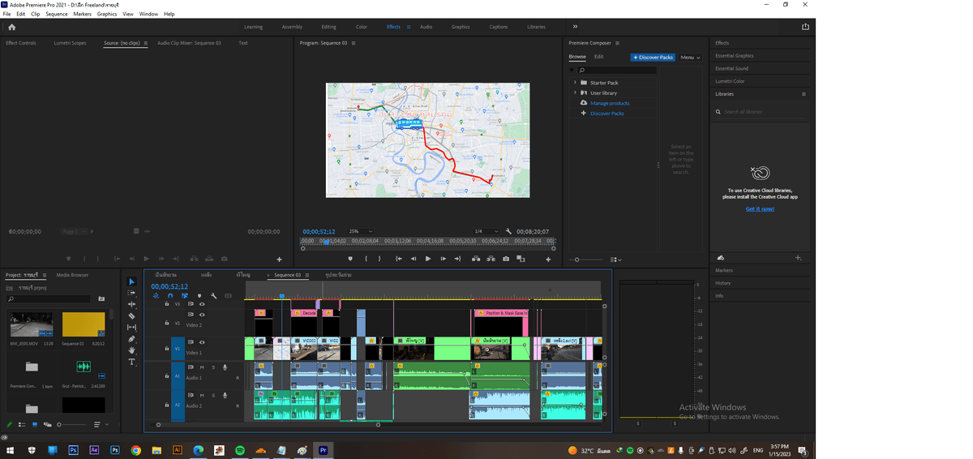Viewport: 973px width, 459px height.
Task: Open playback resolution 1/4 dropdown
Action: (486, 231)
